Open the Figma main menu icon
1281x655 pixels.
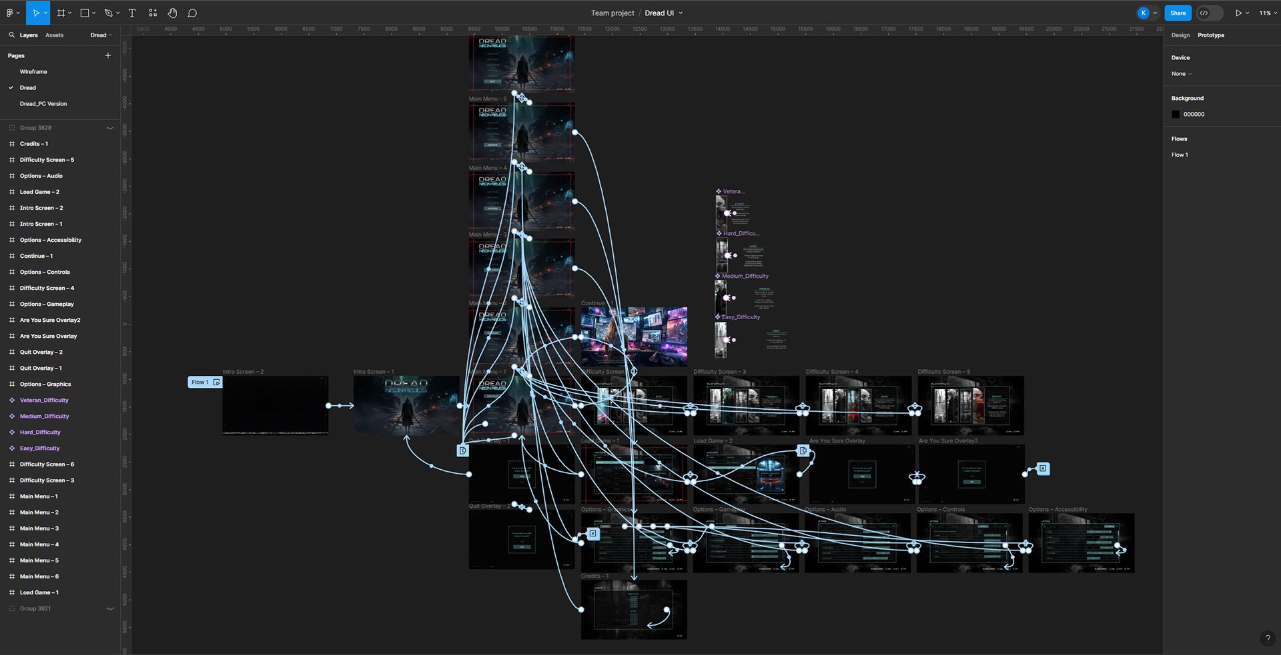pos(9,13)
